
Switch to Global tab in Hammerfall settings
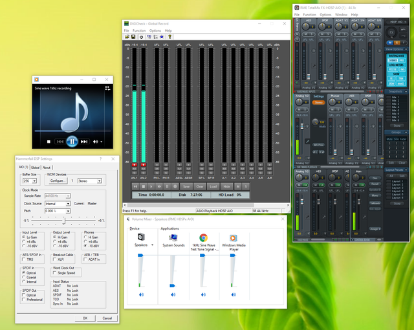tap(35, 168)
